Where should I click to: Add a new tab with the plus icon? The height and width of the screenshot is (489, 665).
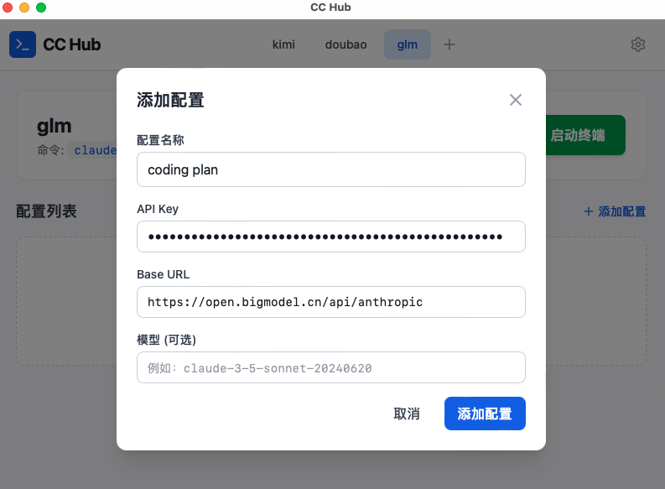(x=449, y=44)
